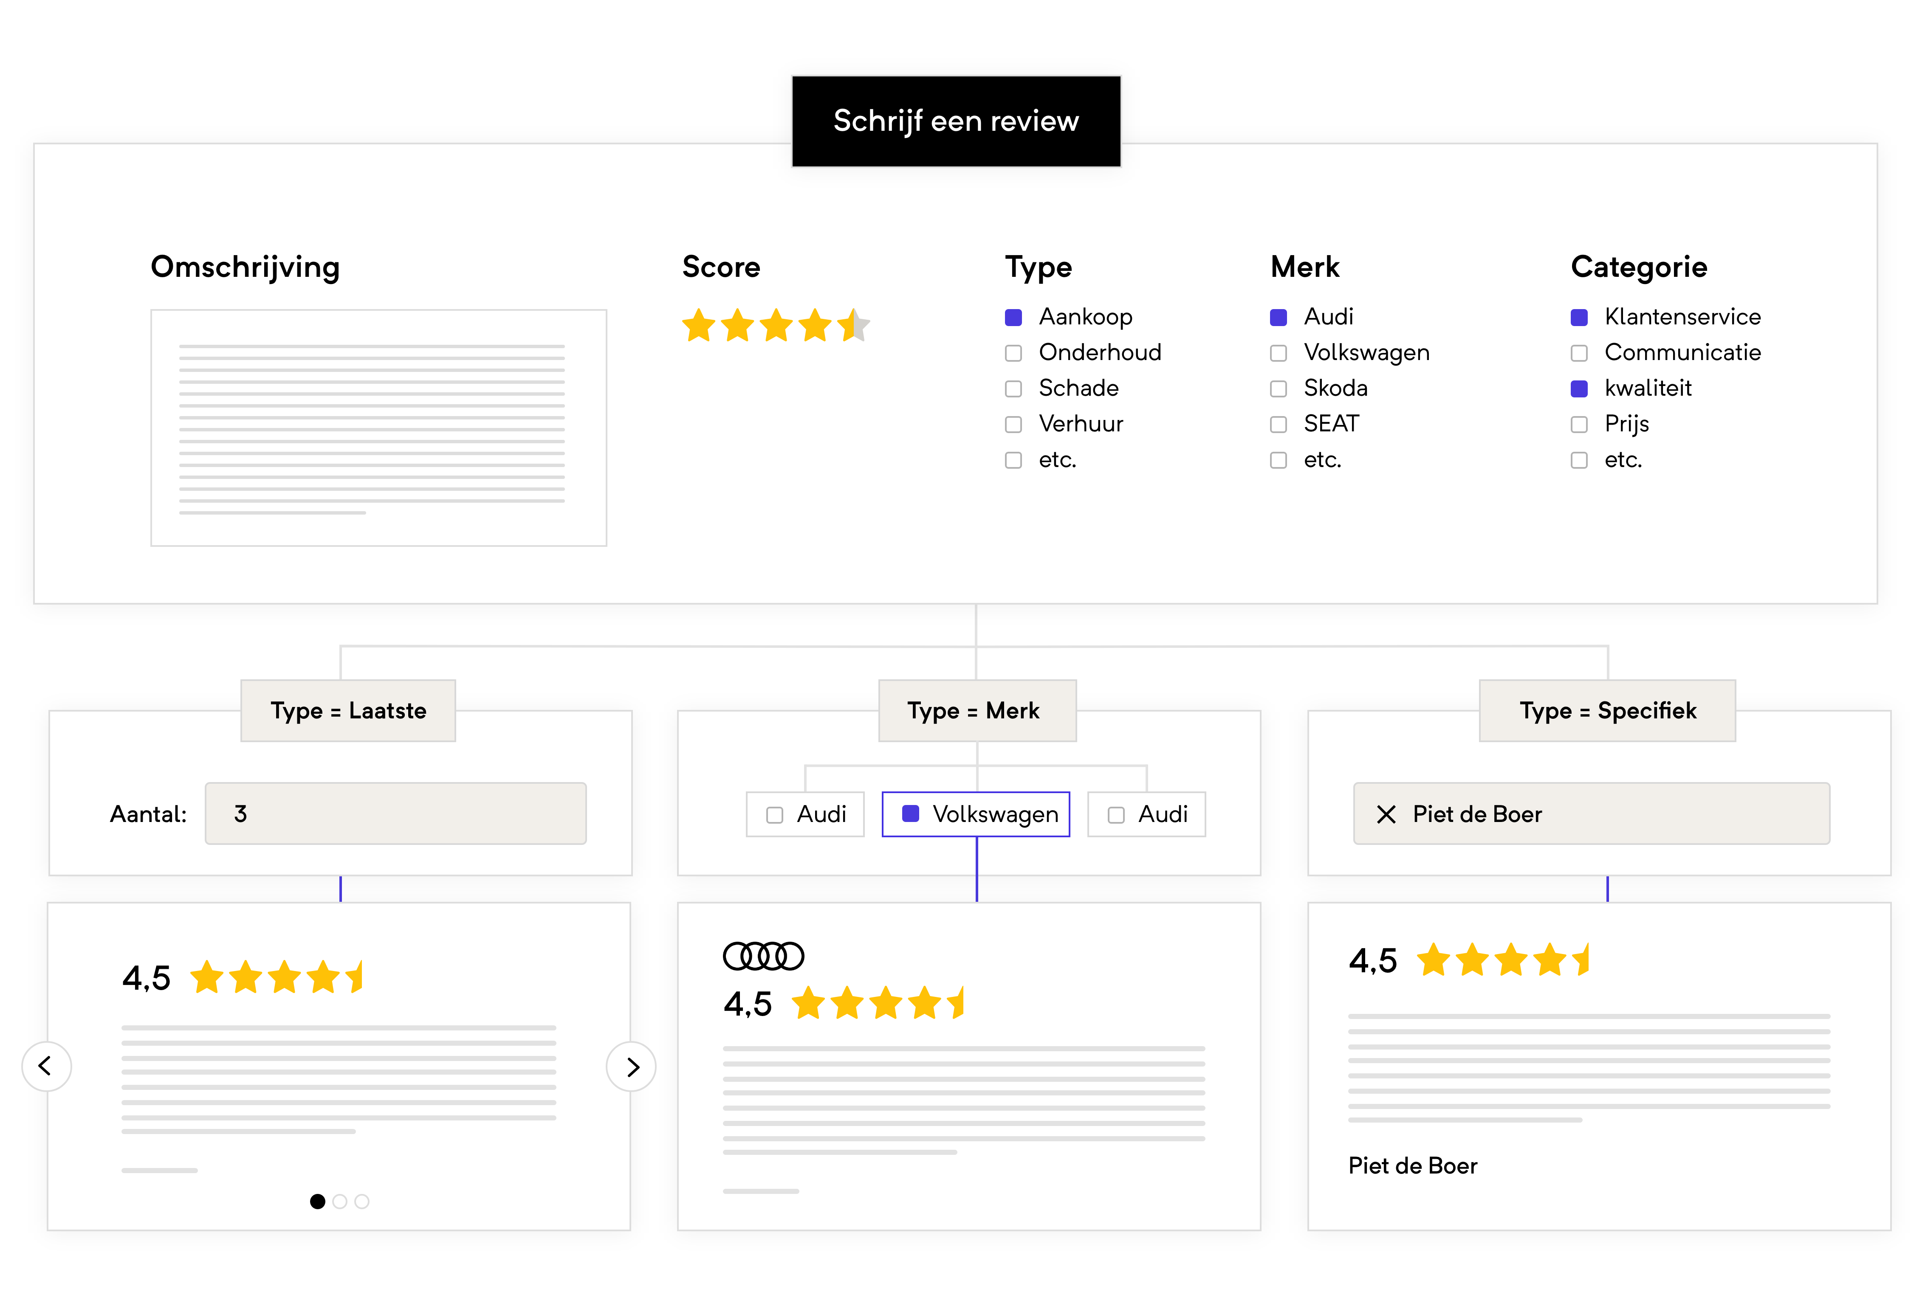Image resolution: width=1925 pixels, height=1306 pixels.
Task: Select the Type = Merk tab
Action: pyautogui.click(x=977, y=711)
